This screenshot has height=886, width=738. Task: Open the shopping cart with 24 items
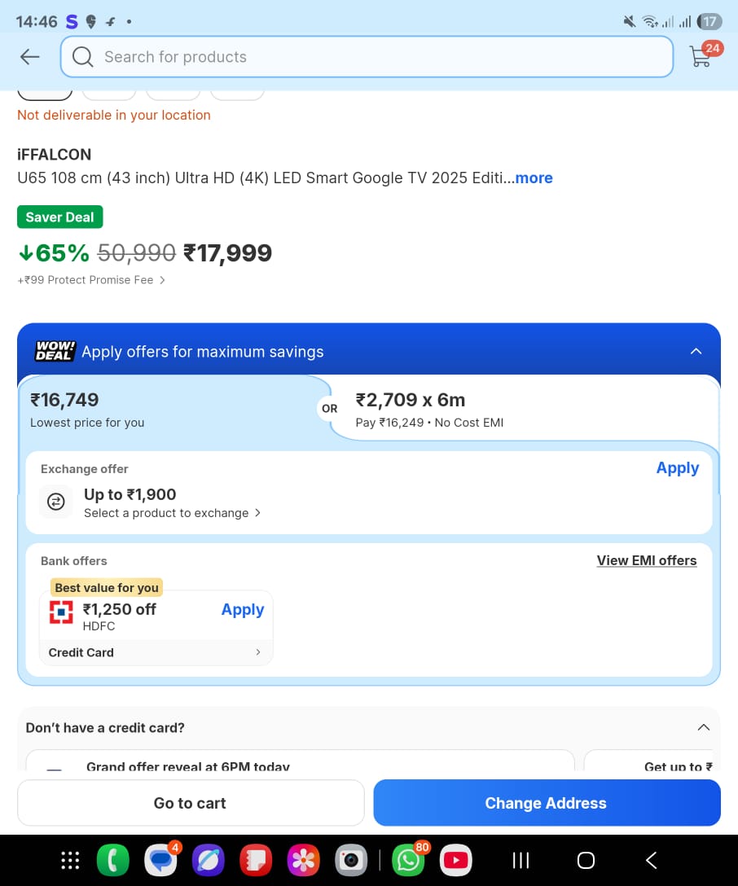click(x=701, y=56)
